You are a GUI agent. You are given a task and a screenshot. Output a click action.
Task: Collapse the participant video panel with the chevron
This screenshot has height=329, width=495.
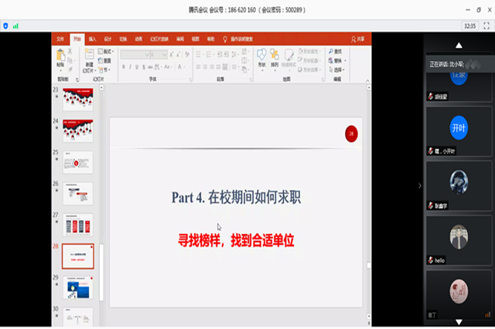point(420,185)
